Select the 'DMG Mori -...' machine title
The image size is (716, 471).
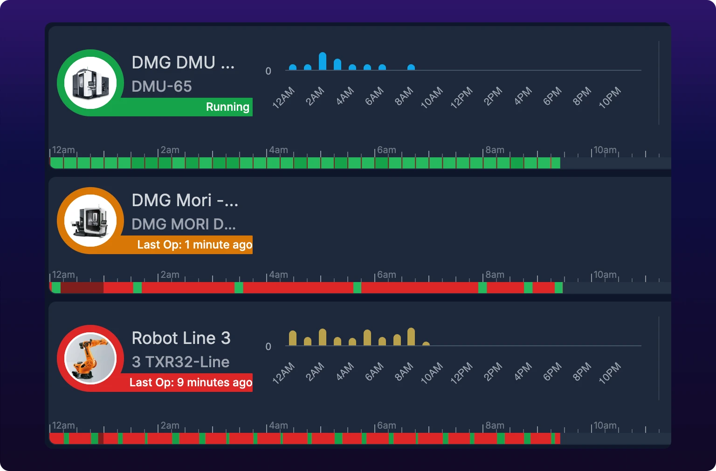tap(185, 200)
